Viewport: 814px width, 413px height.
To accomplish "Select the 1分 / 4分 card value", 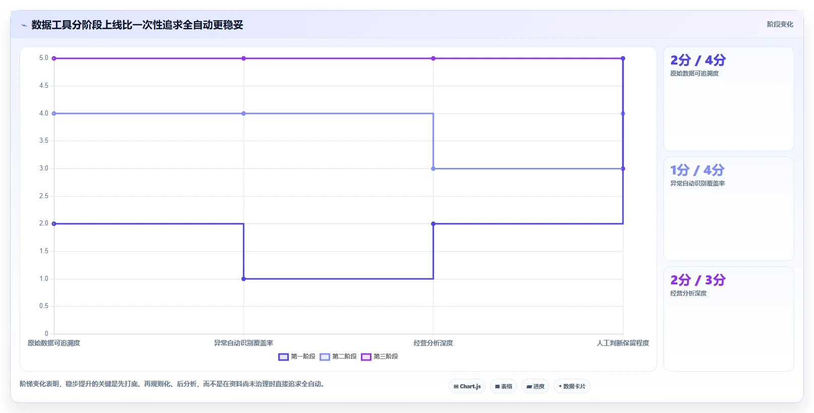I will tap(697, 170).
